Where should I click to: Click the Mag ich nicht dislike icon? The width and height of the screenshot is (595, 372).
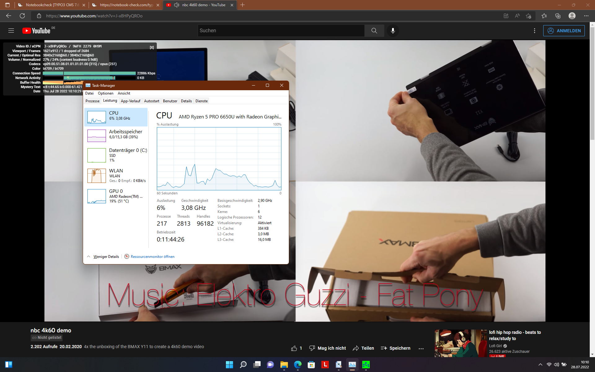[x=312, y=348]
